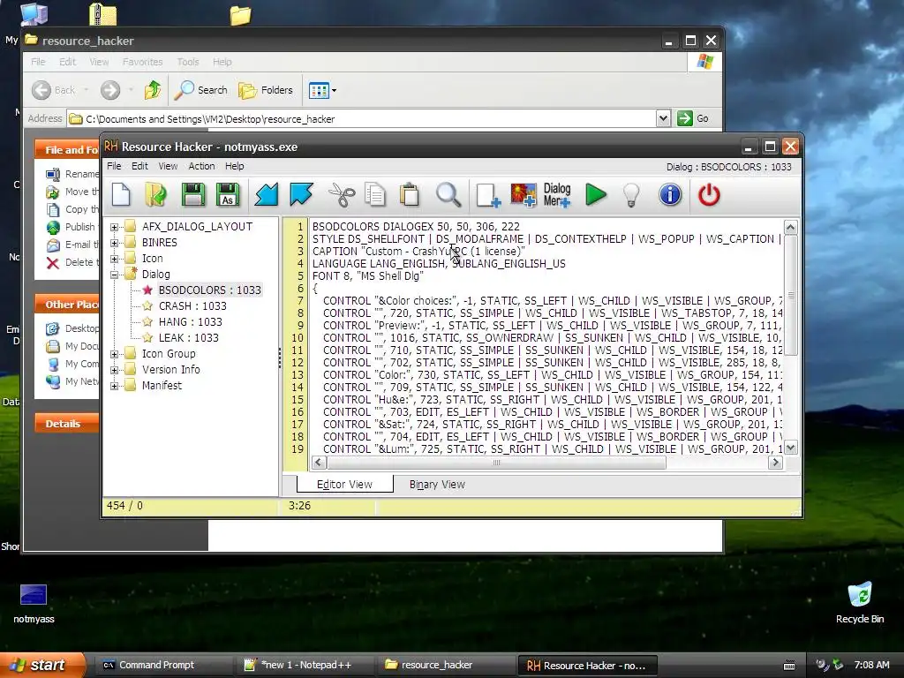The height and width of the screenshot is (678, 904).
Task: Click the green Go arrow in Explorer
Action: [684, 118]
